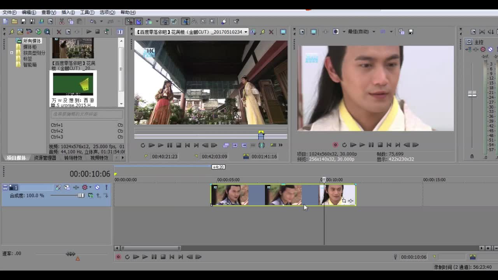Image resolution: width=498 pixels, height=280 pixels.
Task: Toggle split screen view in preview window
Action: 336,32
